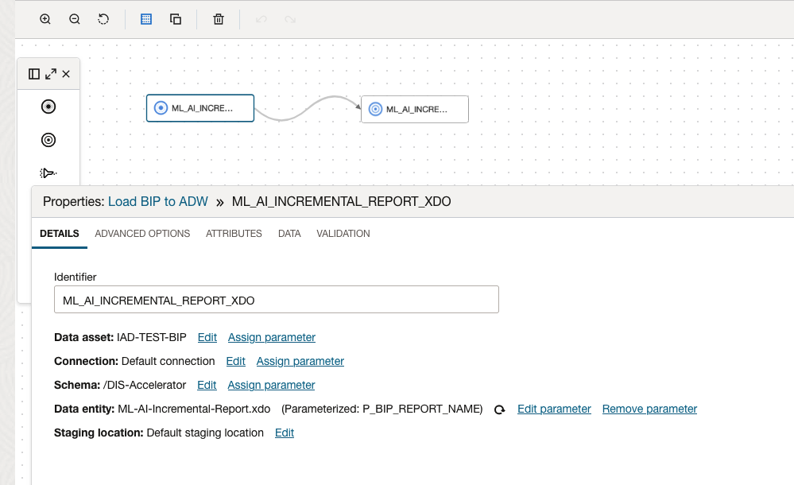Reset the canvas view
The height and width of the screenshot is (485, 794).
tap(103, 18)
